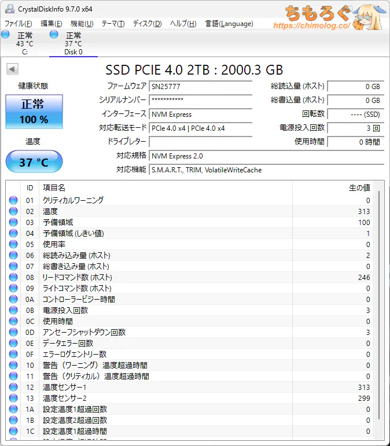Image resolution: width=390 pixels, height=446 pixels.
Task: Click the ID column header
Action: point(30,188)
